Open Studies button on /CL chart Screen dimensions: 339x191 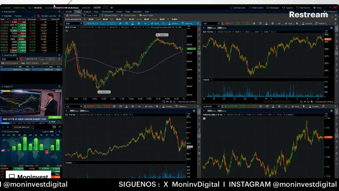[x=167, y=106]
